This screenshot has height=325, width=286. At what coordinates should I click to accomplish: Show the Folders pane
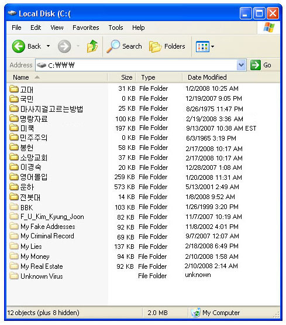167,46
